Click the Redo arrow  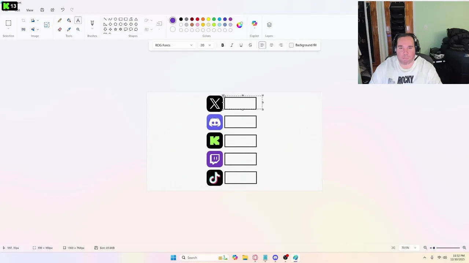72,10
